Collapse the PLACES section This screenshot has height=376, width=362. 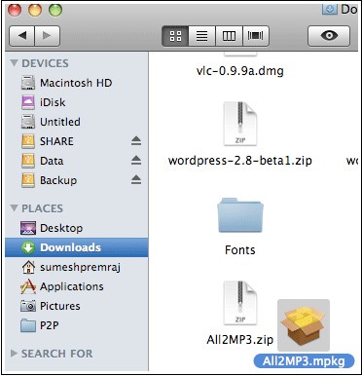tap(14, 207)
